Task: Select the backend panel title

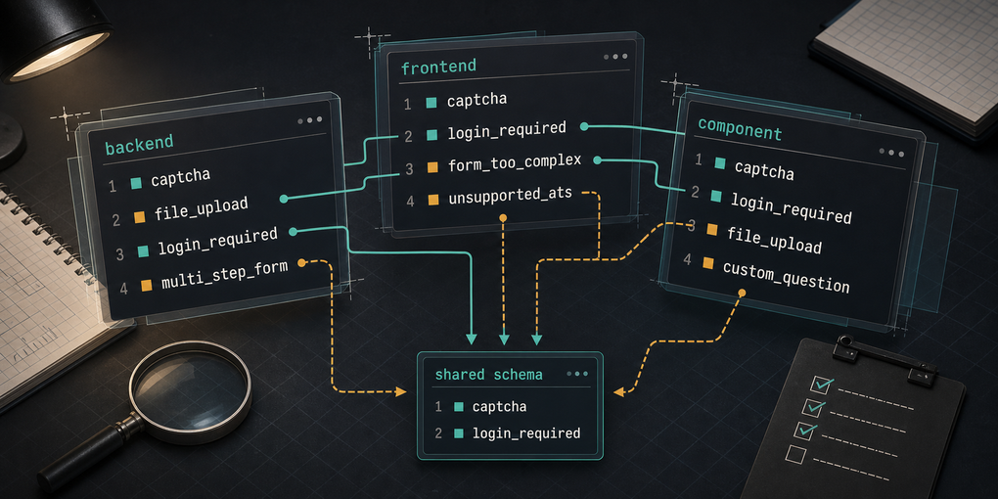Action: coord(139,144)
